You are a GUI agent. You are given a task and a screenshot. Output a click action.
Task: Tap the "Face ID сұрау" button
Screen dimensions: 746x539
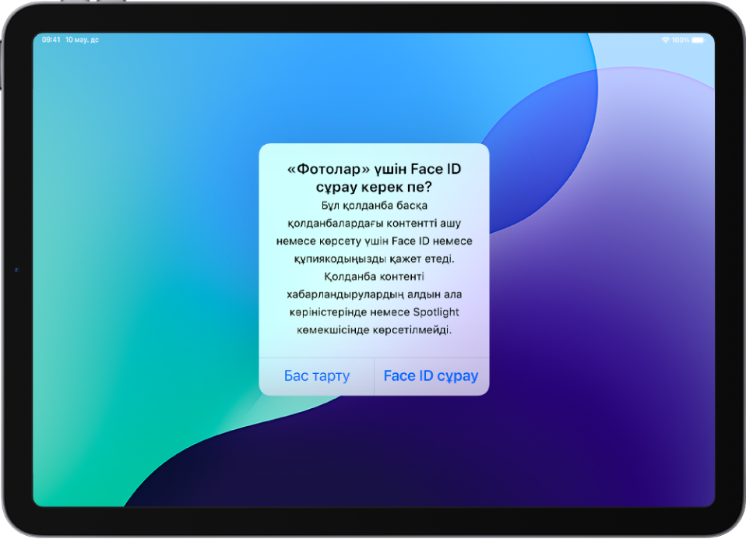coord(431,376)
